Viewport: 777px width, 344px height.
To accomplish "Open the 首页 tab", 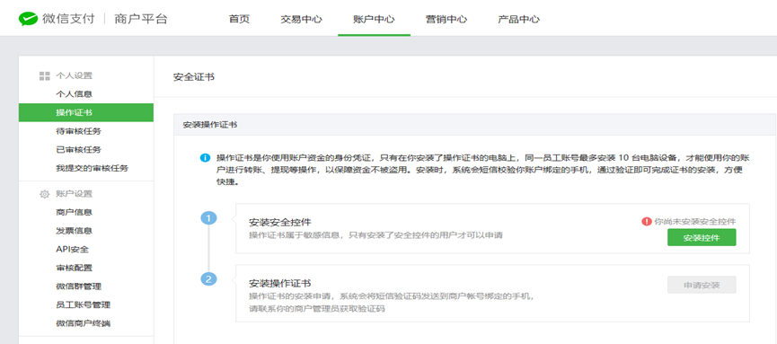I will point(239,20).
